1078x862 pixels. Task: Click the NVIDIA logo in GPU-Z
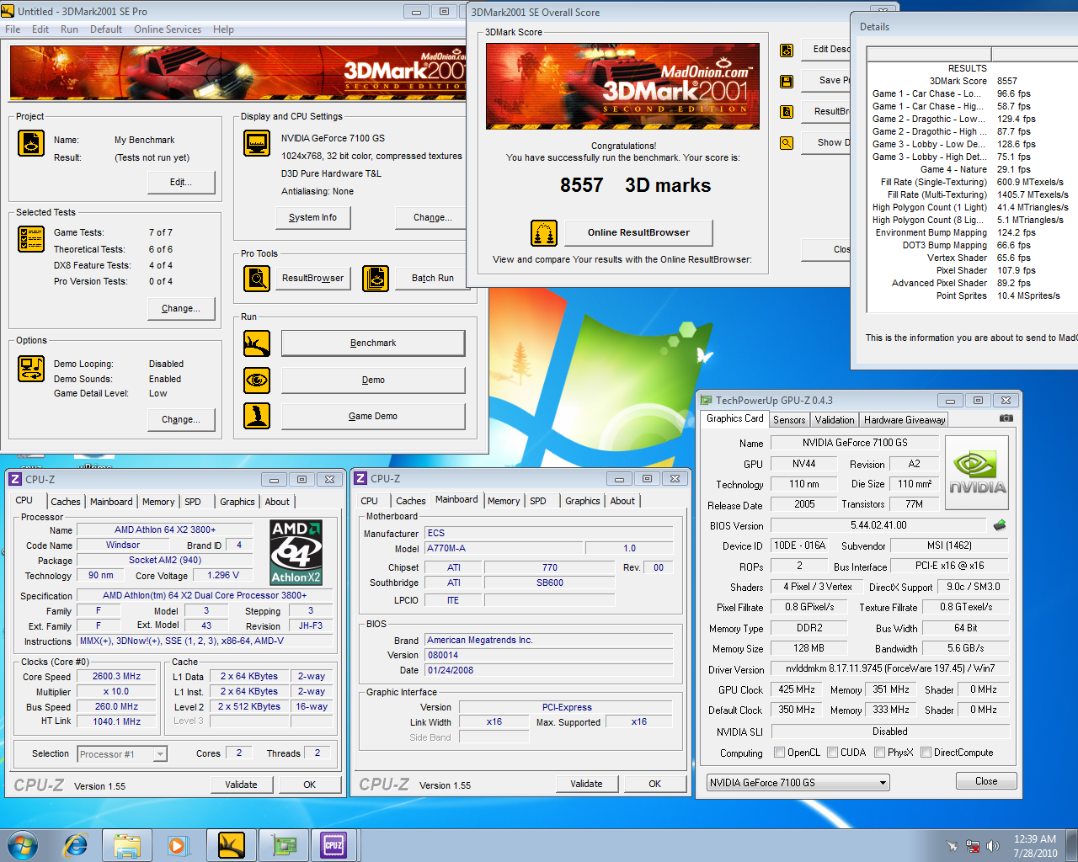pyautogui.click(x=977, y=473)
